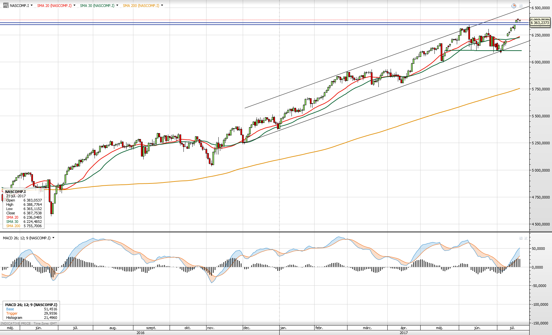Open the SMA 20 indicator dropdown arrow
Image resolution: width=552 pixels, height=335 pixels.
click(74, 5)
